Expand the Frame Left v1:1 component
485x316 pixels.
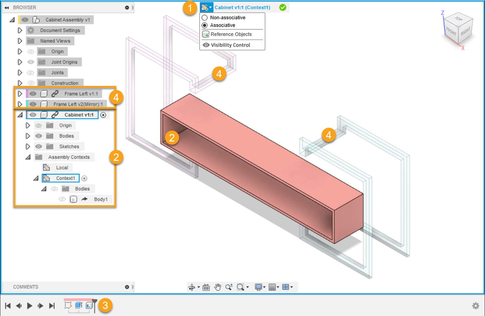(20, 94)
